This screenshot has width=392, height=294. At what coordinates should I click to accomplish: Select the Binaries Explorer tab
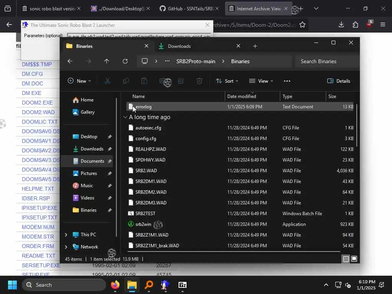pos(107,46)
